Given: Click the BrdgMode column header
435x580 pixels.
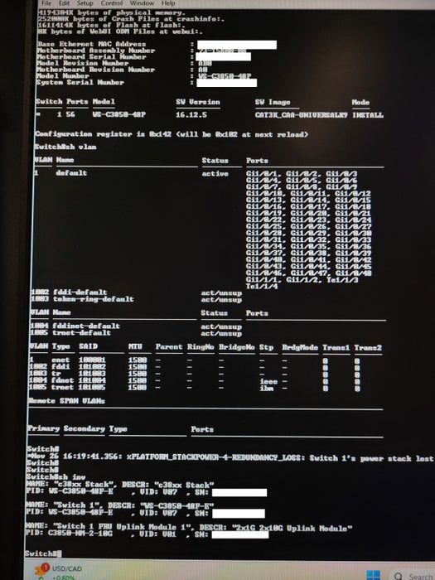Looking at the screenshot, I should click(x=300, y=347).
